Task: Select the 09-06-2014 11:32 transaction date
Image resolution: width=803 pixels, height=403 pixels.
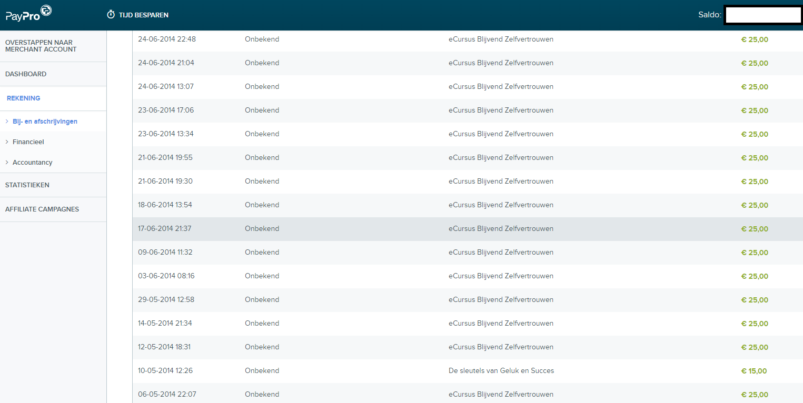Action: pos(165,253)
